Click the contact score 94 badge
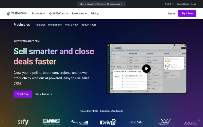 (117, 76)
